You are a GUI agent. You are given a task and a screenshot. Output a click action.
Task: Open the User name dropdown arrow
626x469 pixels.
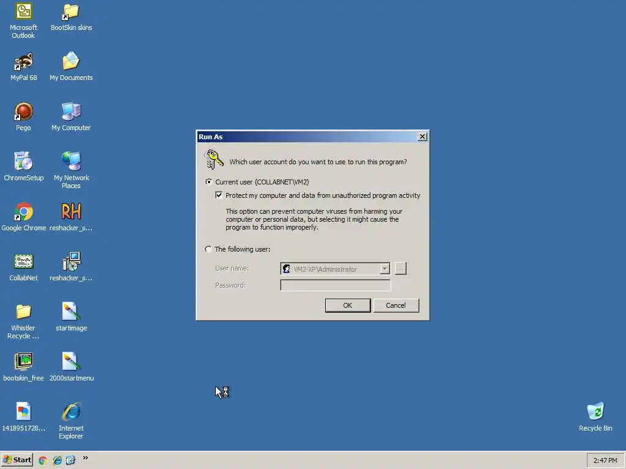tap(385, 269)
